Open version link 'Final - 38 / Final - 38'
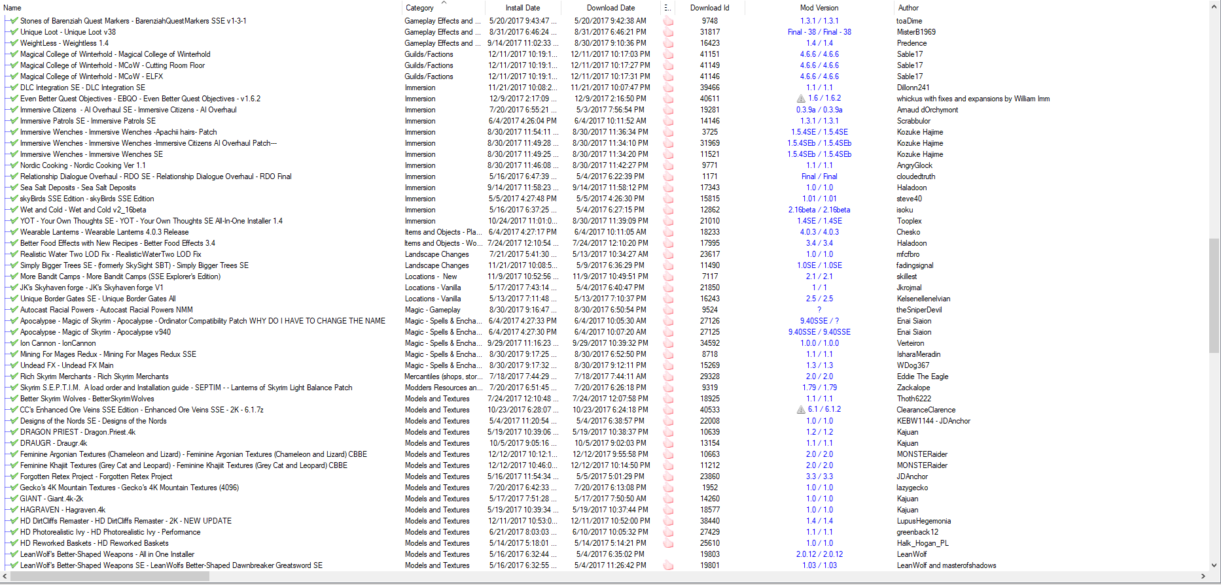This screenshot has width=1221, height=585. tap(819, 32)
